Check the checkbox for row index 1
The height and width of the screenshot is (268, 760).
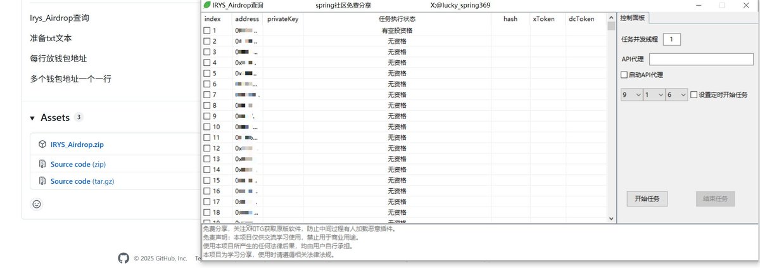pos(206,30)
